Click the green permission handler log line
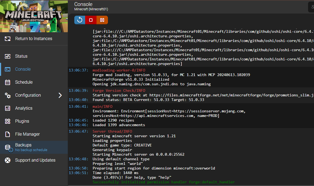 [x=164, y=182]
